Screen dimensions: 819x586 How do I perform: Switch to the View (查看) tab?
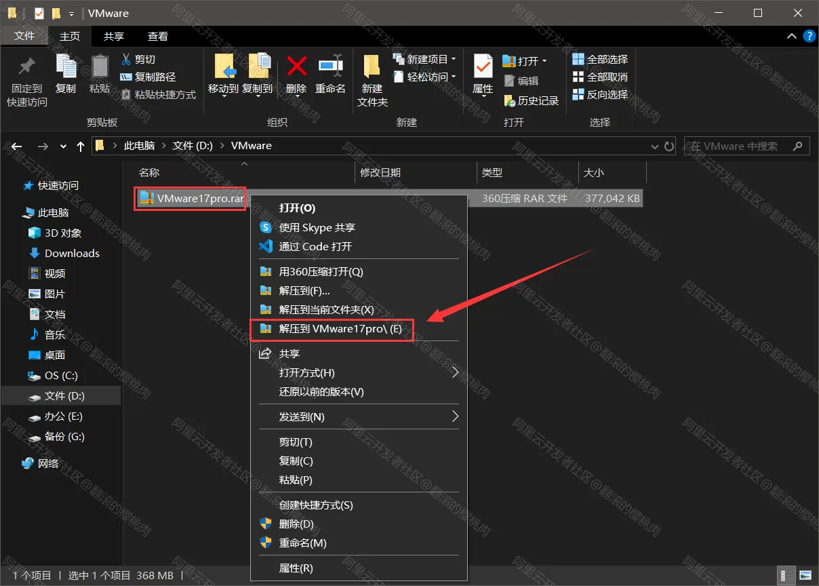point(158,37)
